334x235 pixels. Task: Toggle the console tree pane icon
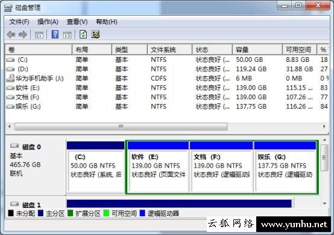[x=39, y=35]
